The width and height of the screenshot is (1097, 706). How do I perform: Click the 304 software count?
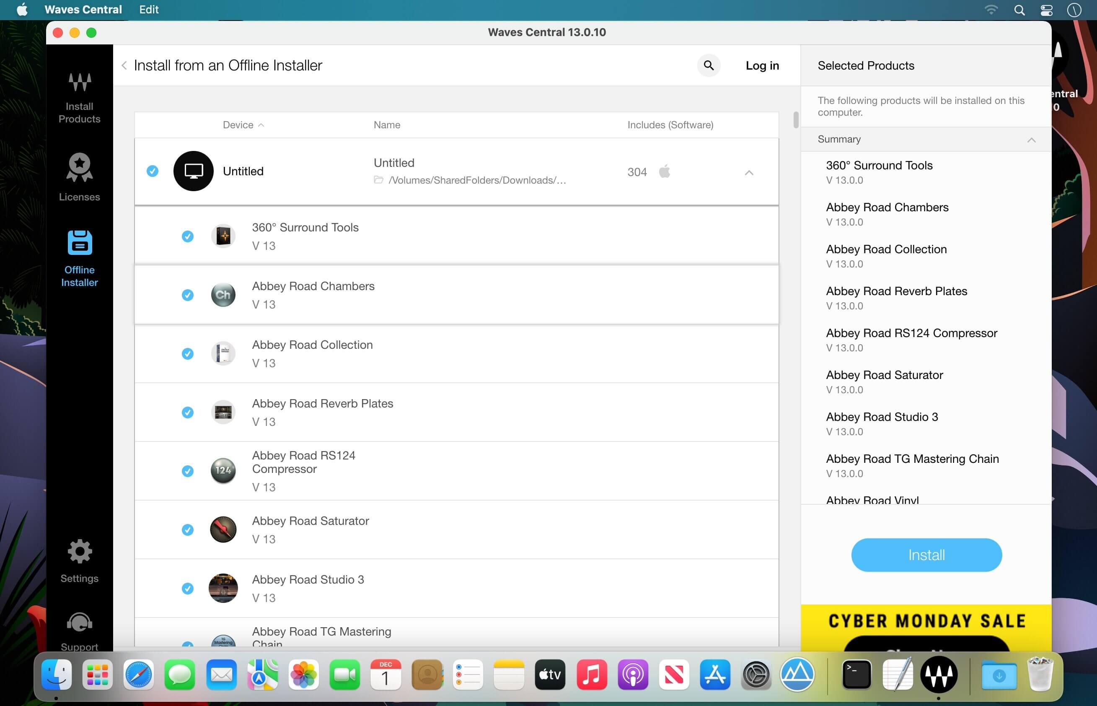pos(637,172)
